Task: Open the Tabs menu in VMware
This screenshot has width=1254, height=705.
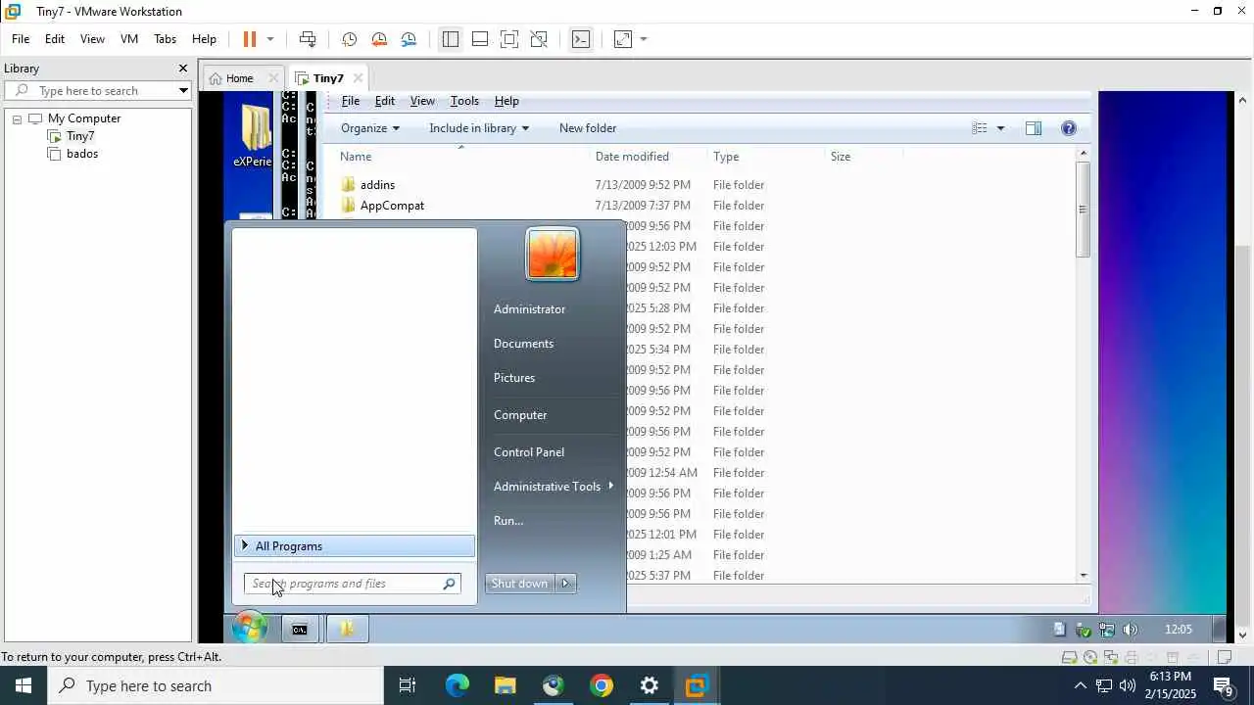Action: 165,39
